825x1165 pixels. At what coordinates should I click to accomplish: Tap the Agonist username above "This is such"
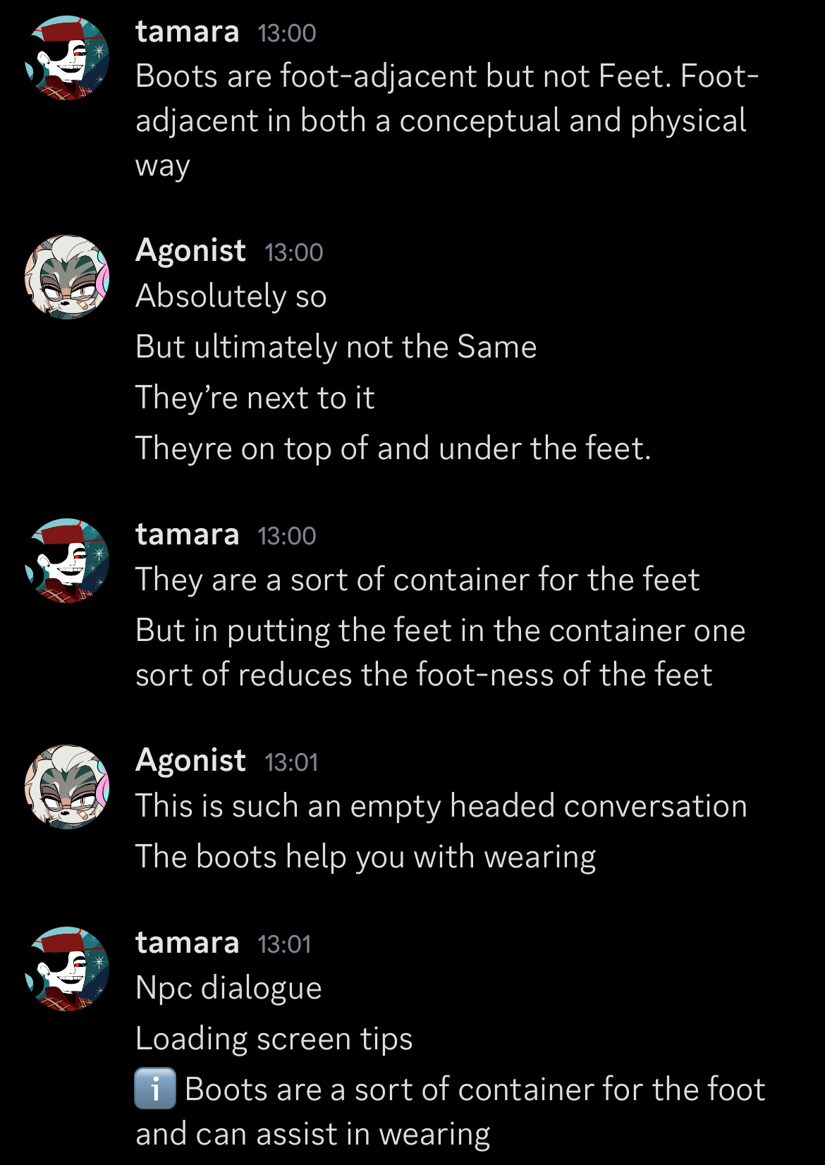pos(190,761)
